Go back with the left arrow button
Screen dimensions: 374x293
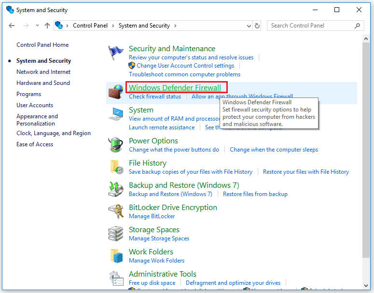pos(12,26)
